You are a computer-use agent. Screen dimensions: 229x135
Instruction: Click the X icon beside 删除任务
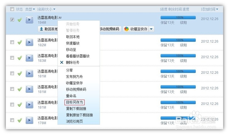pyautogui.click(x=62, y=62)
